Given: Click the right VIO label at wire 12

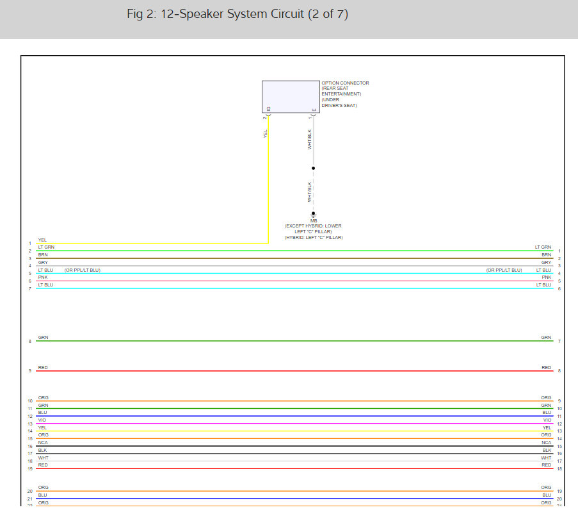Looking at the screenshot, I should (x=547, y=420).
